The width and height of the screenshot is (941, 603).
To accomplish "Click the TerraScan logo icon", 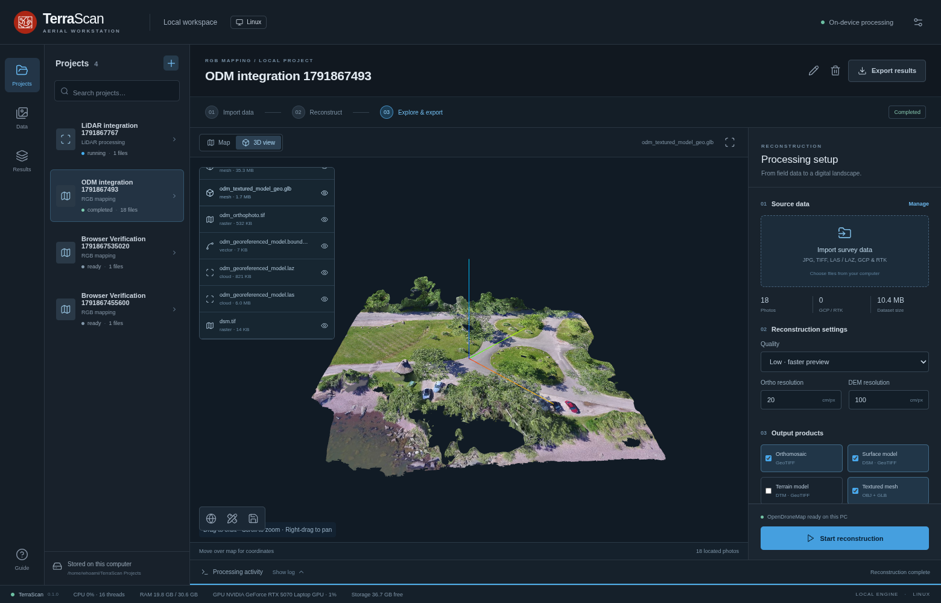I will (25, 22).
